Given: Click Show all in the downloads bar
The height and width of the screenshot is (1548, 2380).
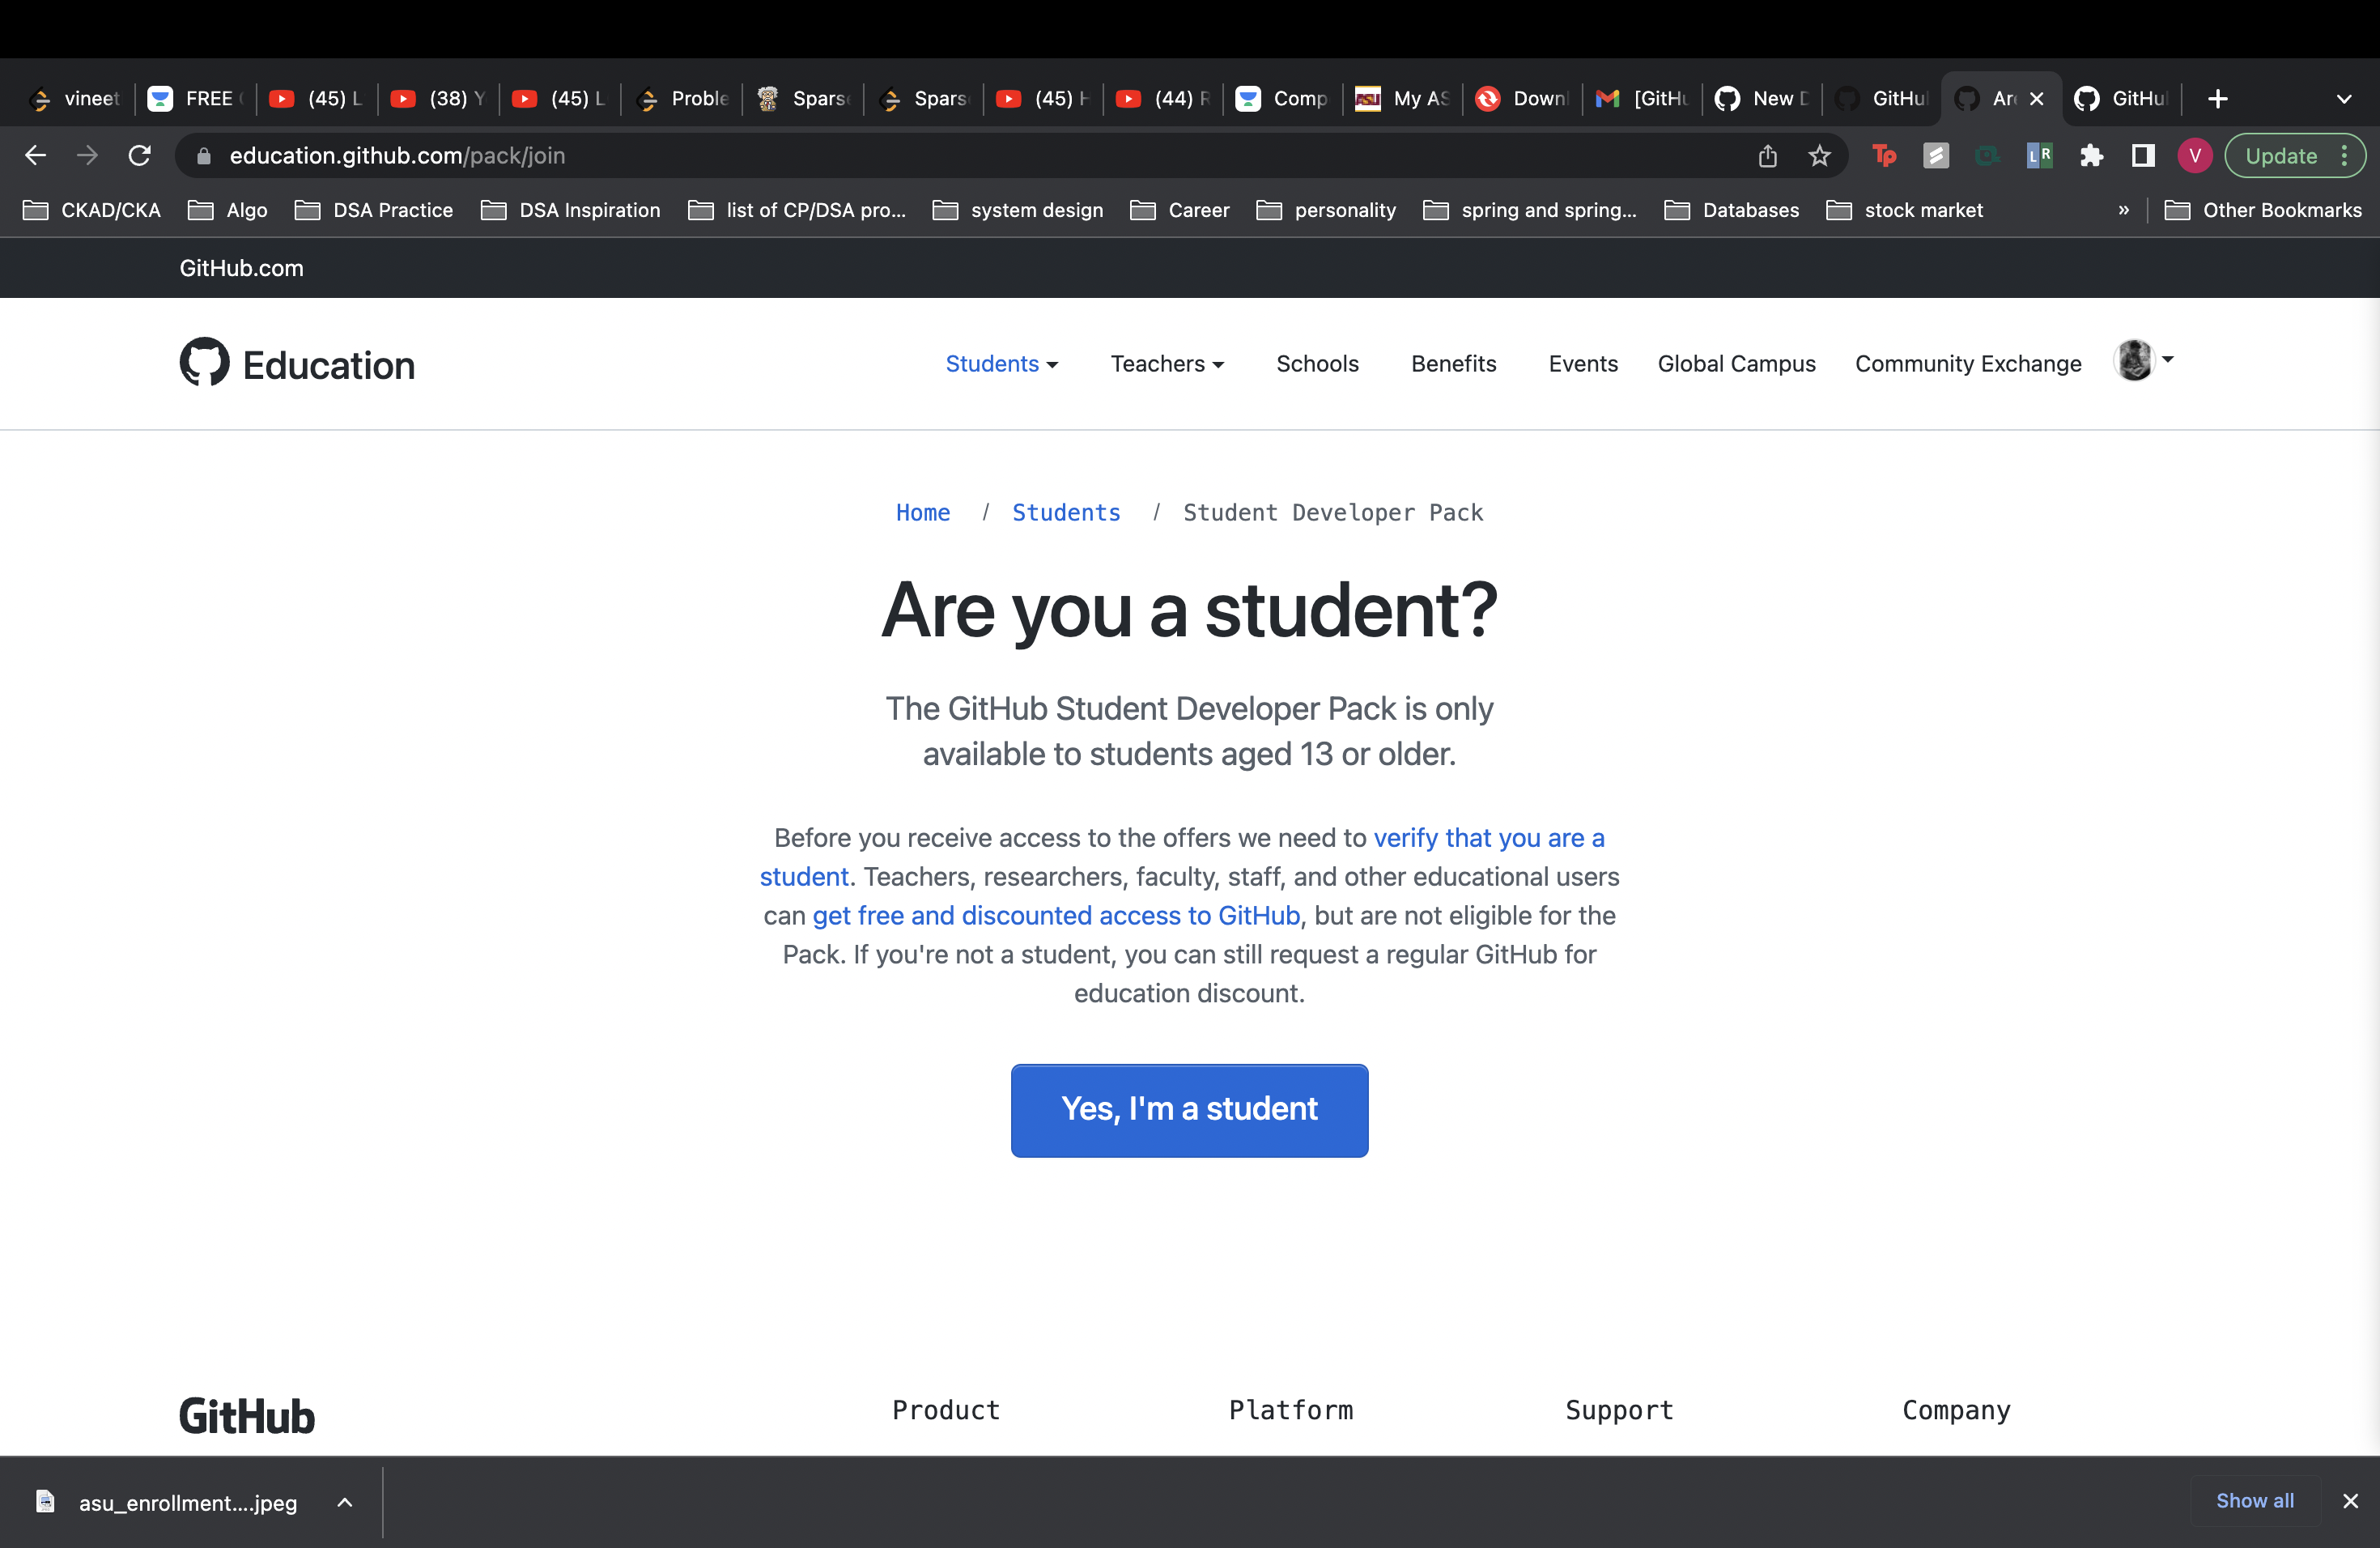Looking at the screenshot, I should coord(2255,1500).
